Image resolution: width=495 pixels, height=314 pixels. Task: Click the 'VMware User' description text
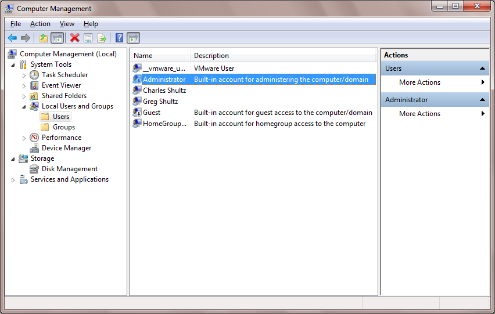pyautogui.click(x=214, y=68)
